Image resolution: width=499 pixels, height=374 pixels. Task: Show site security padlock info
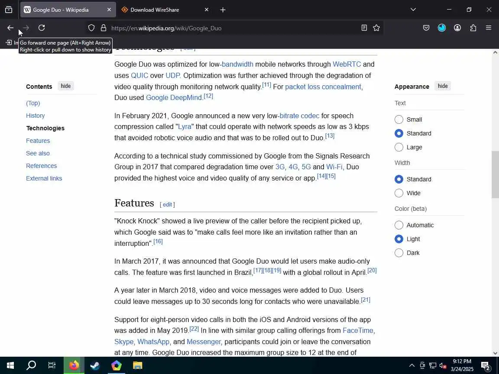(104, 28)
